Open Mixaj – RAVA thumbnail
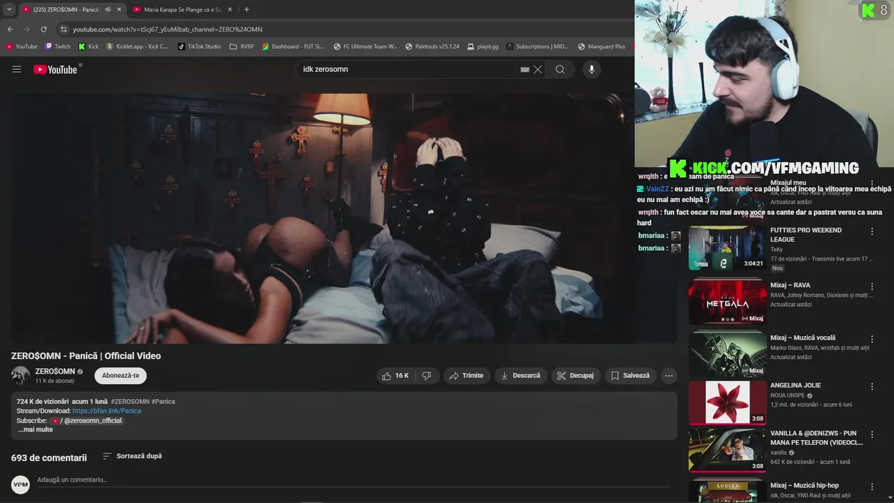 [x=727, y=301]
